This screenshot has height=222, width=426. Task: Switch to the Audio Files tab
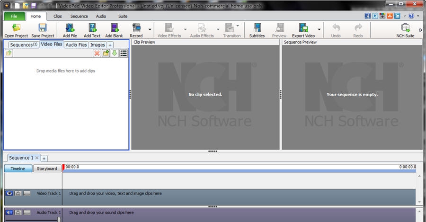76,45
